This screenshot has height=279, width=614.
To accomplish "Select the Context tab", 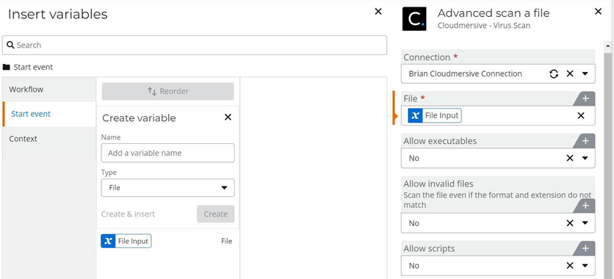I will [49, 139].
